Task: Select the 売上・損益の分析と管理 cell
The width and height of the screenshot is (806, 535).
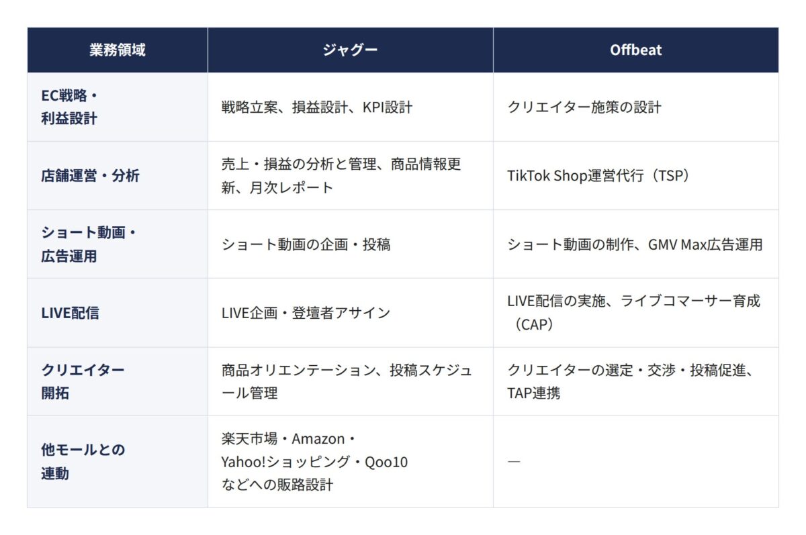Action: point(351,176)
